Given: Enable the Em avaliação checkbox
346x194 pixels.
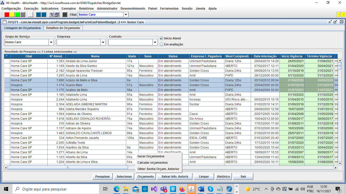Looking at the screenshot, I should coord(161,44).
